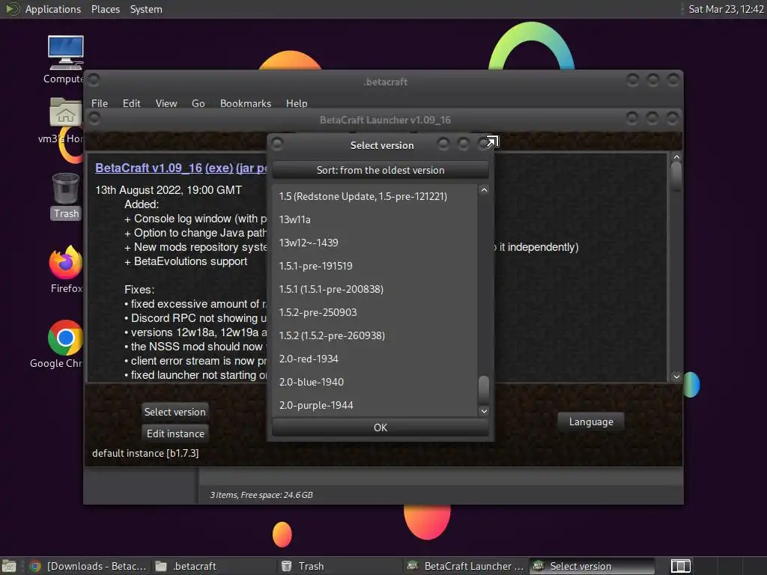Select version 1.5.2 (1.5.2-pre-260938)
This screenshot has width=767, height=575.
click(375, 335)
